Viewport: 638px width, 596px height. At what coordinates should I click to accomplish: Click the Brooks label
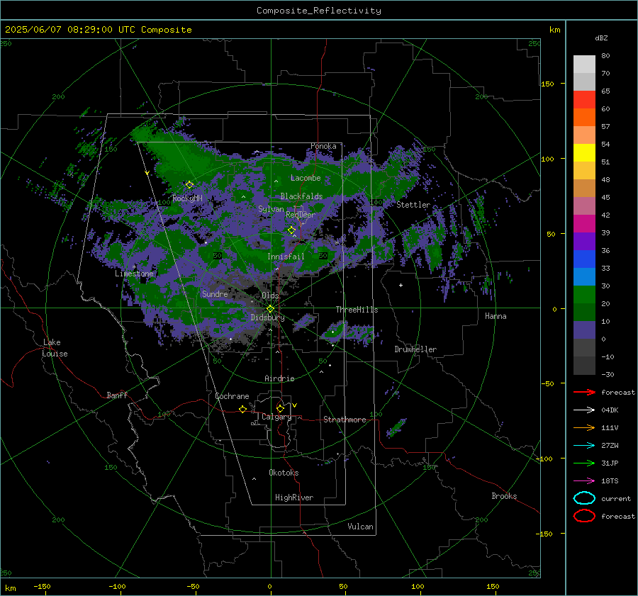click(504, 496)
